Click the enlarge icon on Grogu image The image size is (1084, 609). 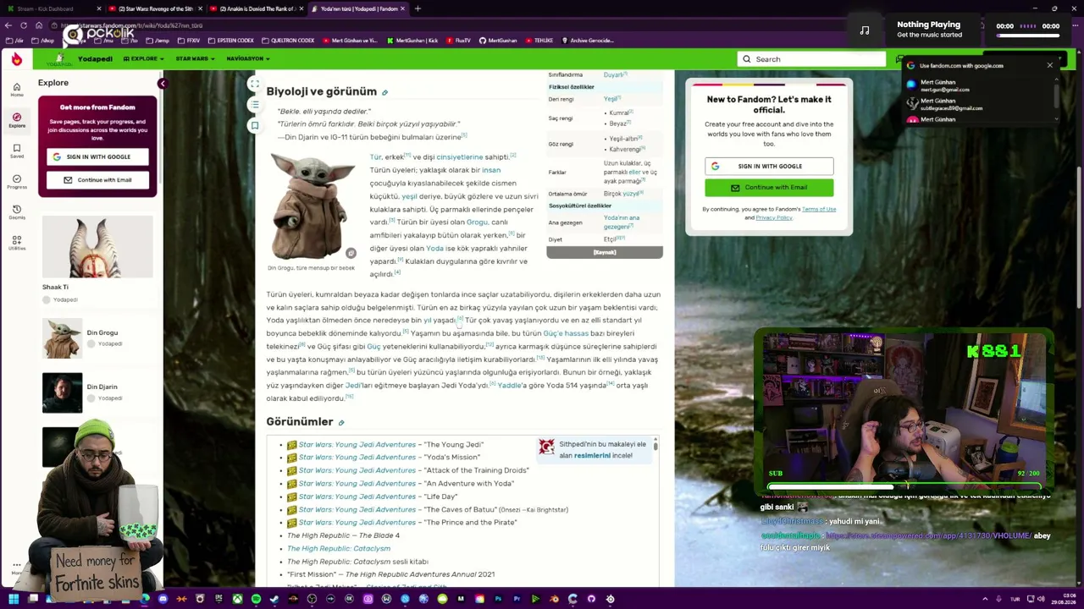click(x=351, y=253)
